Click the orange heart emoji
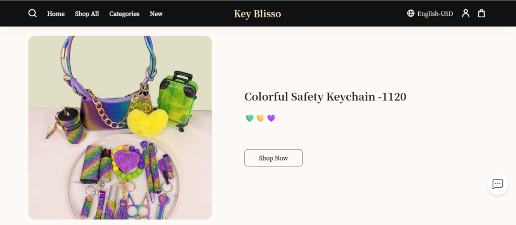This screenshot has width=516, height=225. point(261,118)
